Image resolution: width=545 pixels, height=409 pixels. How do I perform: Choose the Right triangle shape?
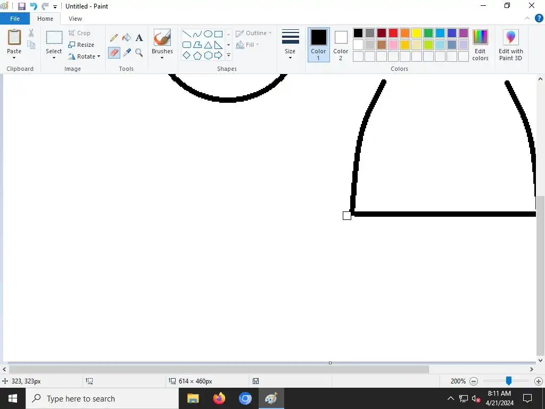(x=219, y=45)
